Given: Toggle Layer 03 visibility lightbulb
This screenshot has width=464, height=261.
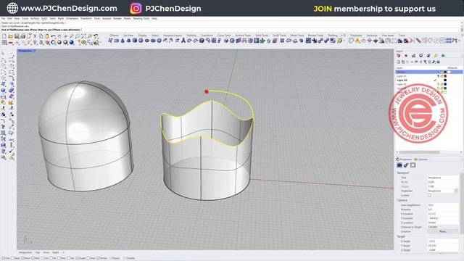Looking at the screenshot, I should pyautogui.click(x=438, y=84).
